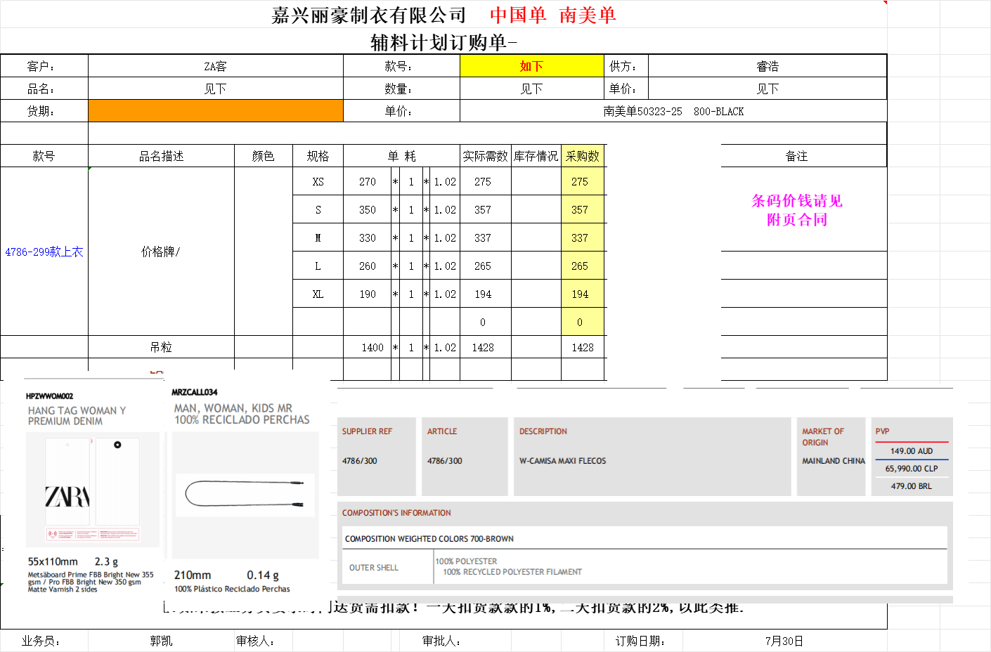Click the ZARA hang tag image

[x=92, y=490]
